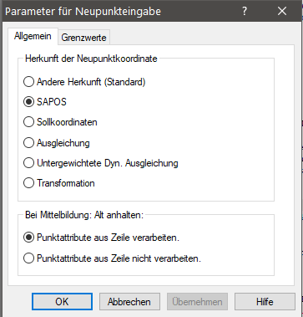Click the Bei Mittelbildung: Alt anhalten heading
This screenshot has width=303, height=317.
coord(84,215)
